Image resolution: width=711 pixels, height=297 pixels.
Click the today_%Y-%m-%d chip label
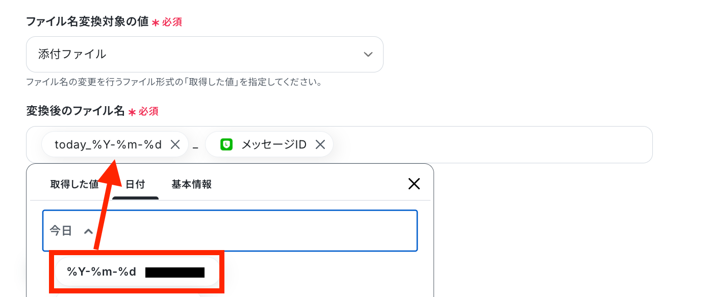pyautogui.click(x=108, y=144)
